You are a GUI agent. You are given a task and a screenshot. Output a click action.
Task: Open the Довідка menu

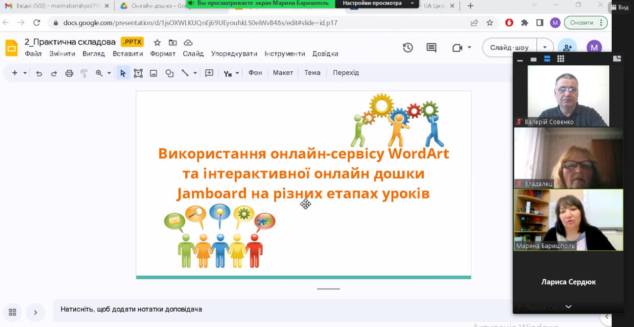coord(325,54)
